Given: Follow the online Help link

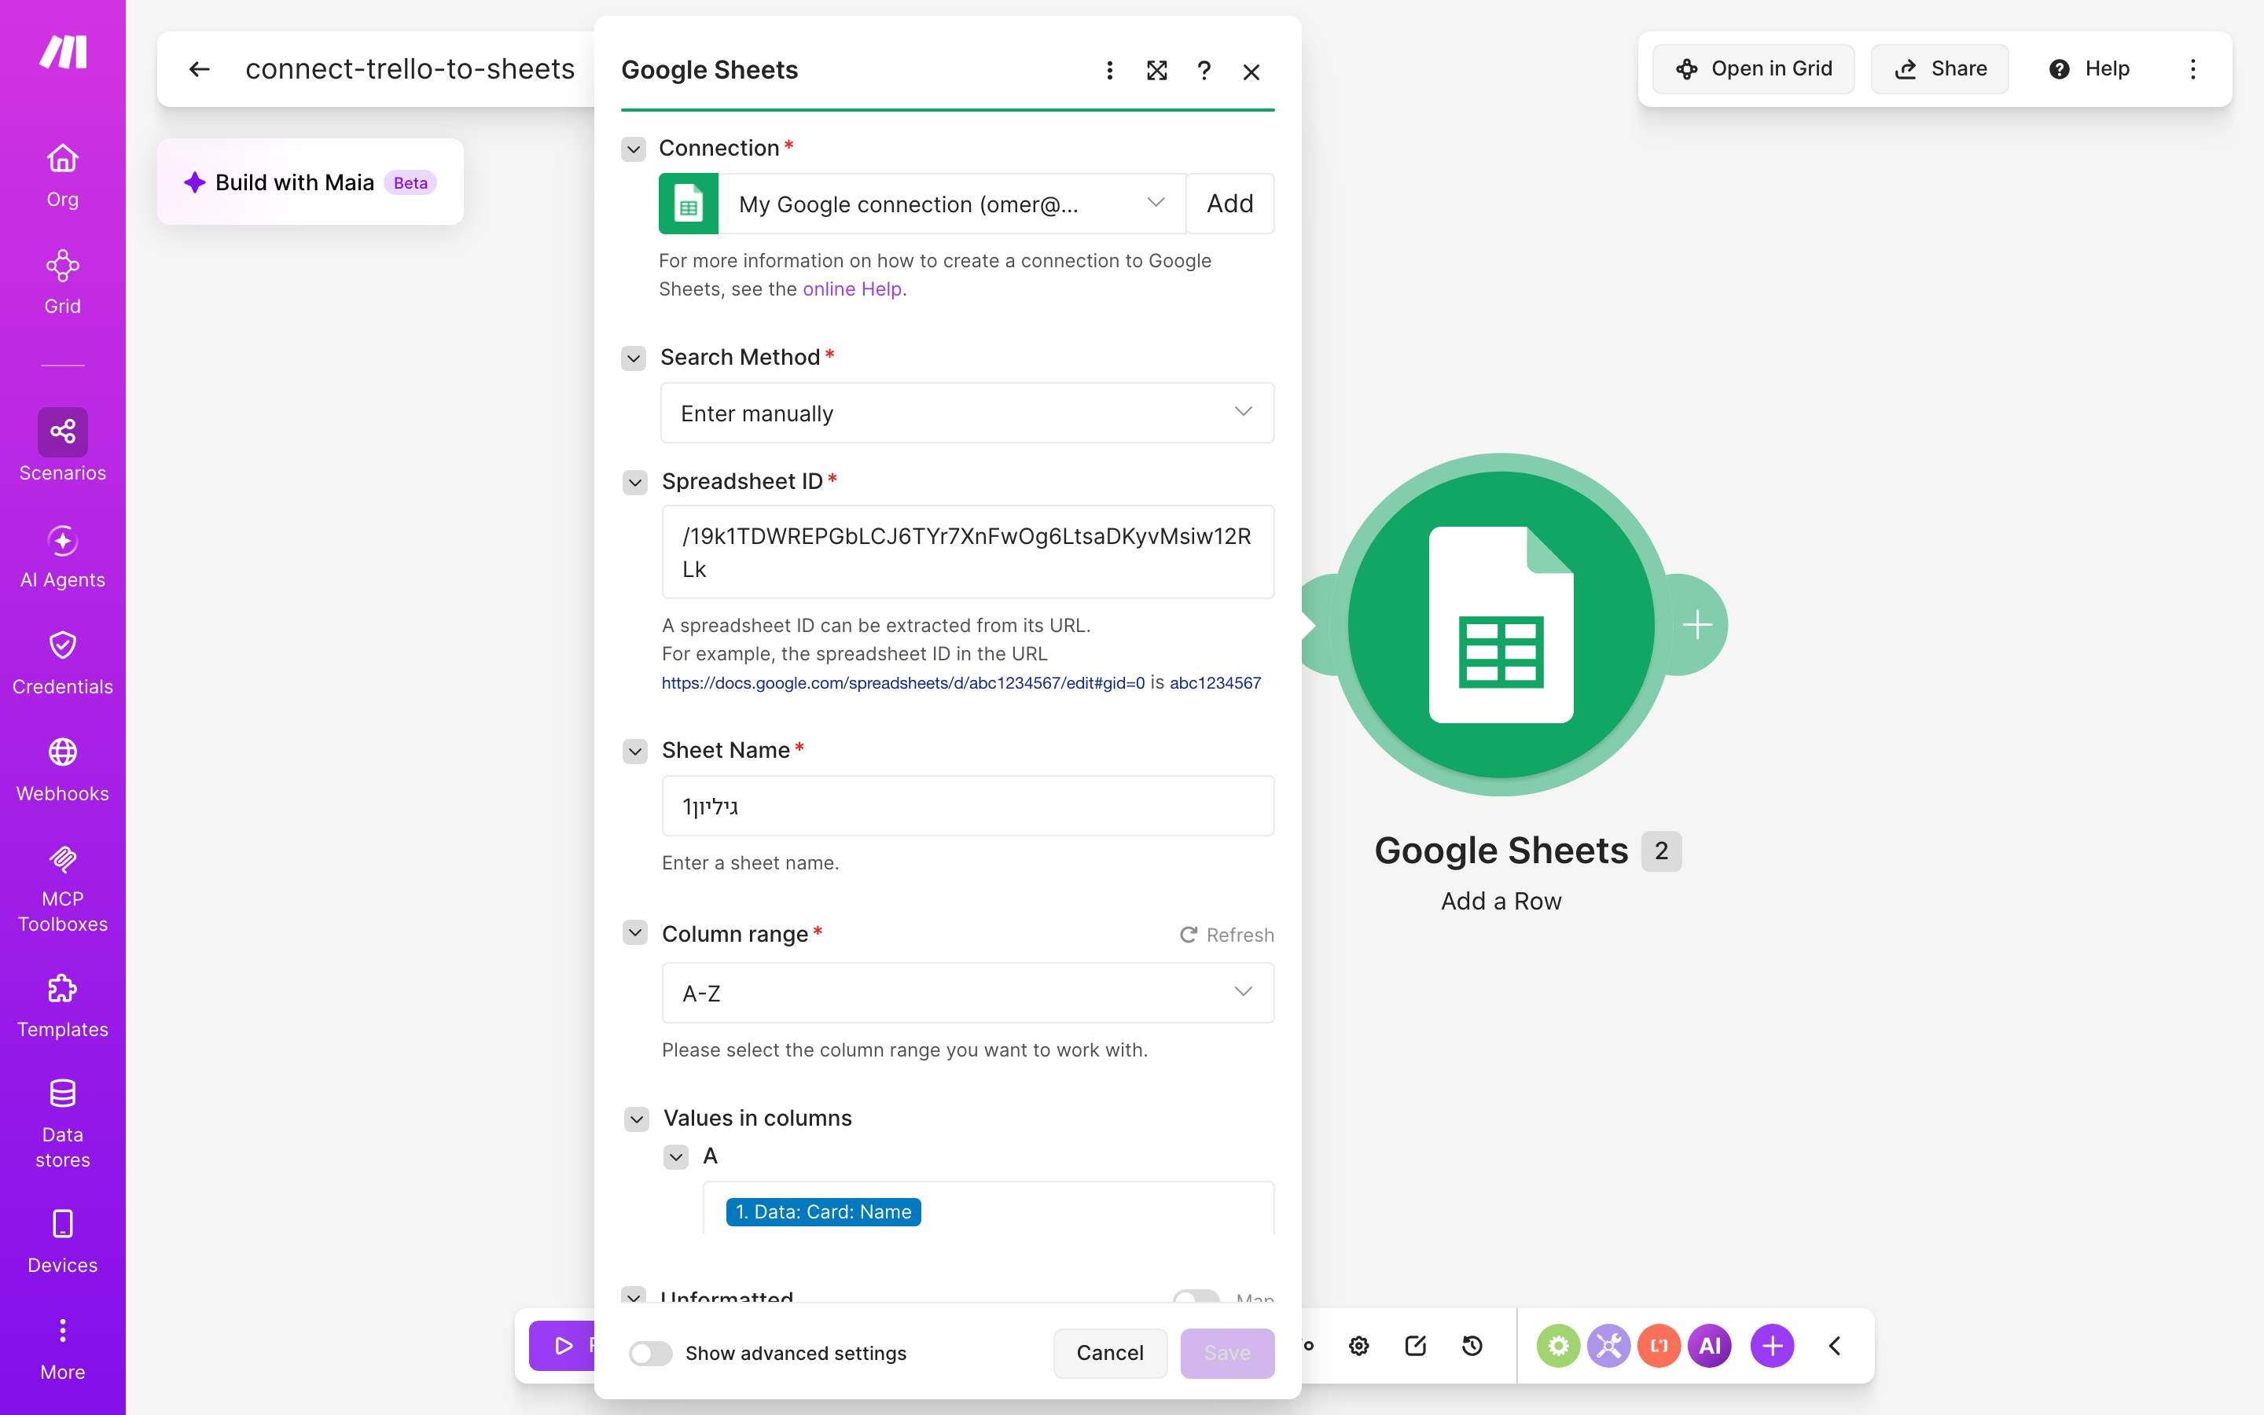Looking at the screenshot, I should (851, 289).
